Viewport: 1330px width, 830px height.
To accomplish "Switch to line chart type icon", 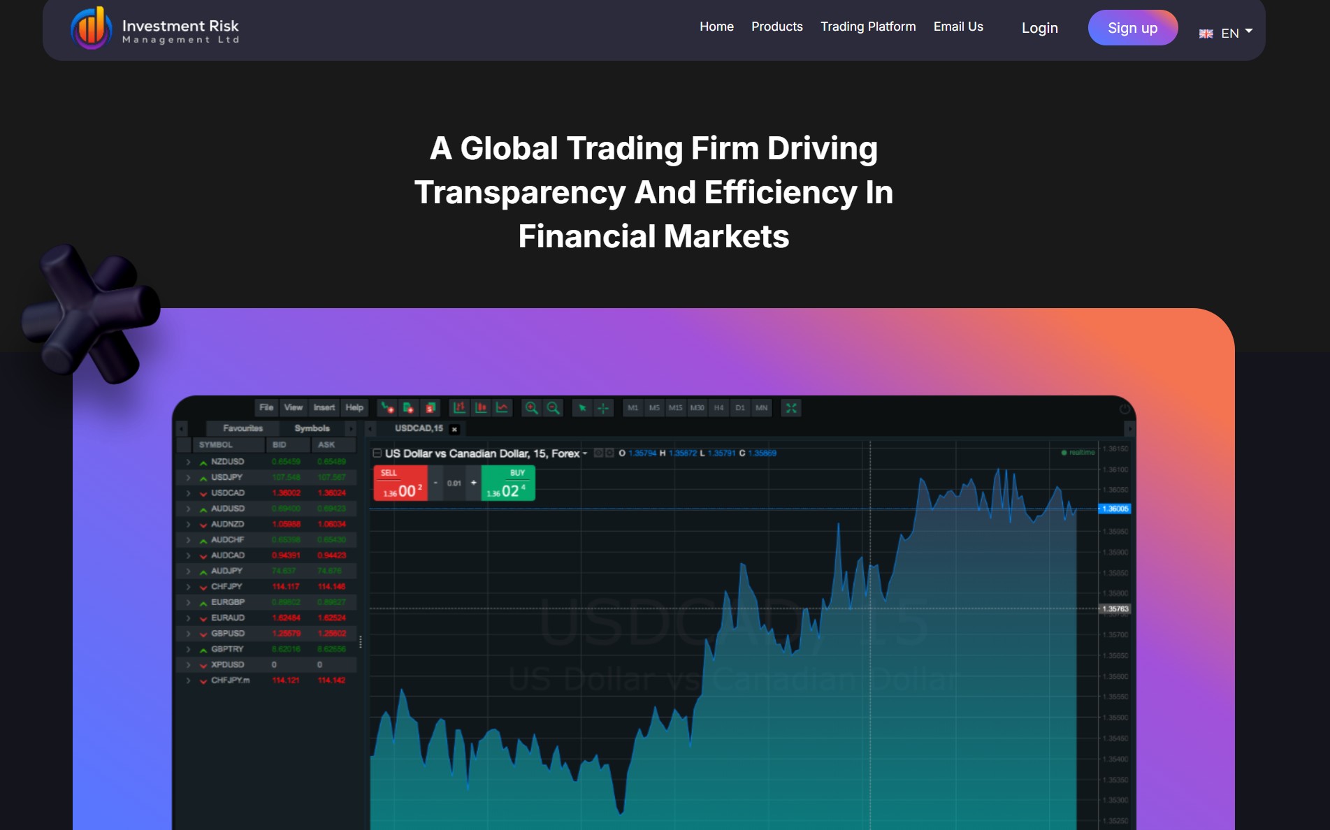I will (x=502, y=408).
